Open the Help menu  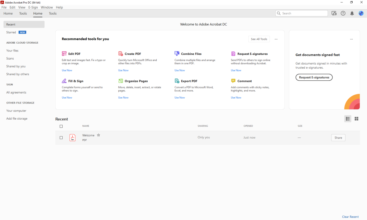pyautogui.click(x=59, y=7)
